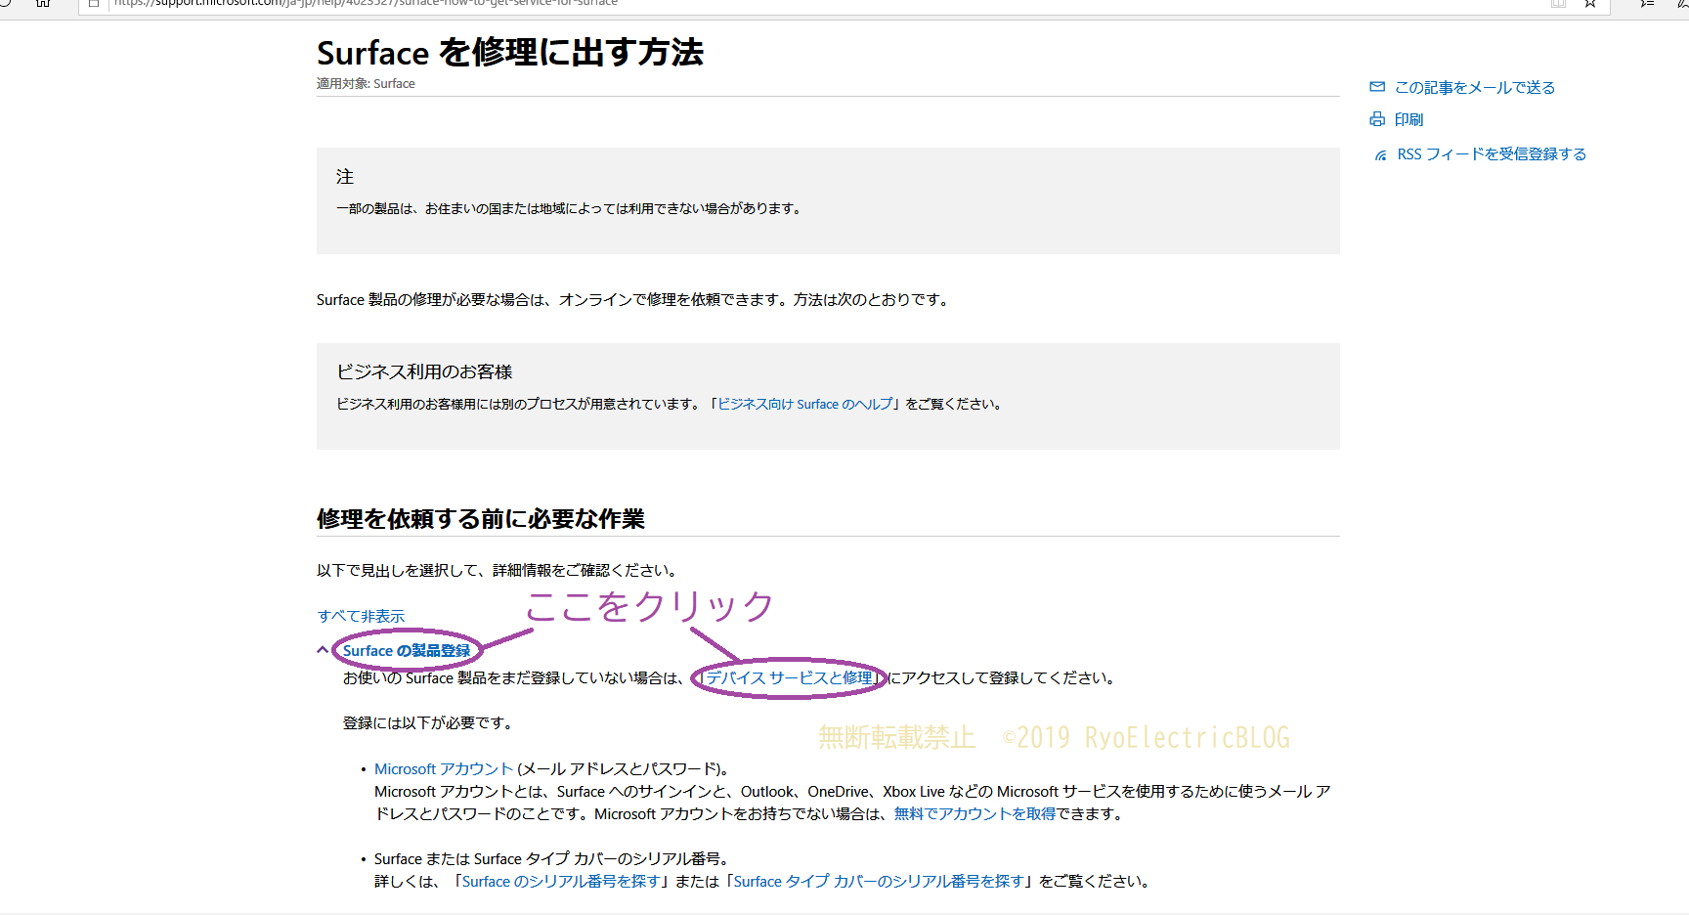The width and height of the screenshot is (1689, 915).
Task: Click the favorites star in address bar
Action: [1590, 4]
